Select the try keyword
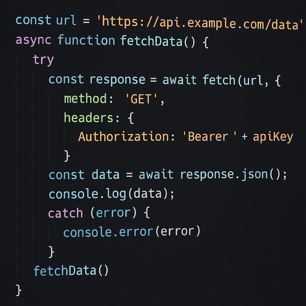The width and height of the screenshot is (306, 306). [x=43, y=59]
